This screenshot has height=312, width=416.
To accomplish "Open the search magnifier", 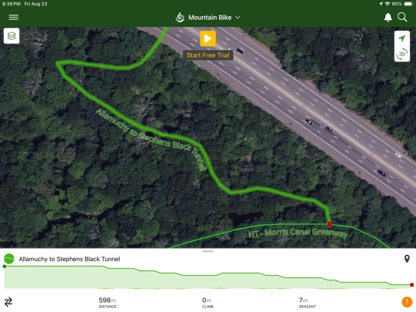I will click(x=402, y=17).
